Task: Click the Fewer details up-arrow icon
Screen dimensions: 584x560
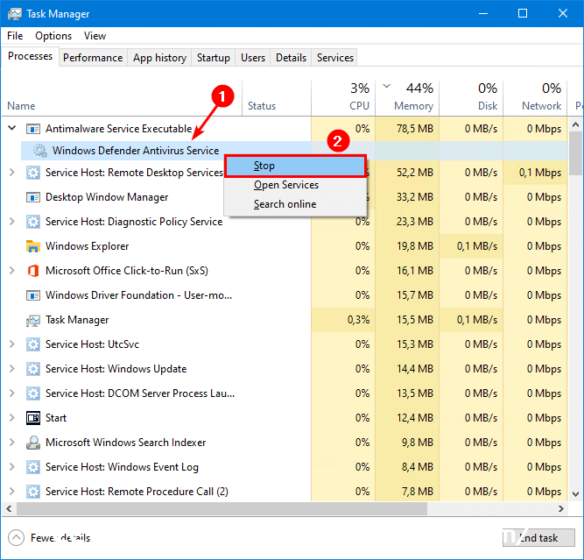Action: pos(16,537)
